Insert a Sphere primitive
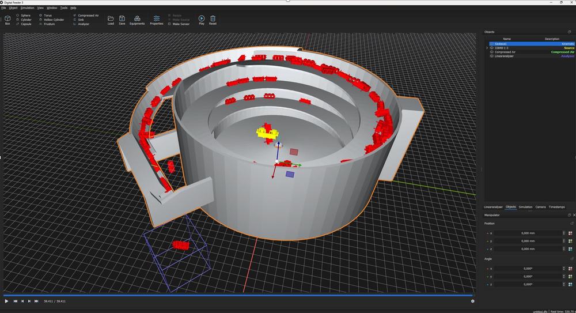The image size is (576, 313). pos(23,16)
